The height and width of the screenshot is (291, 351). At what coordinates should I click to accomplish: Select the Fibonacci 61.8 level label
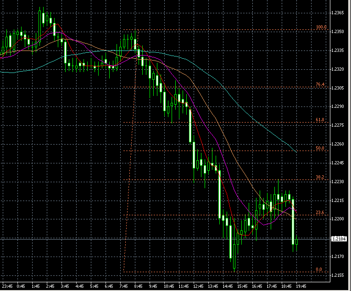pos(320,120)
